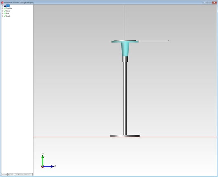The image size is (218, 177).
Task: Click the blue Z axis arrow
Action: pos(49,167)
